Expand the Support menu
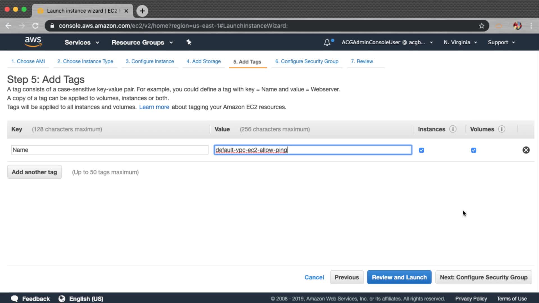 (x=501, y=42)
